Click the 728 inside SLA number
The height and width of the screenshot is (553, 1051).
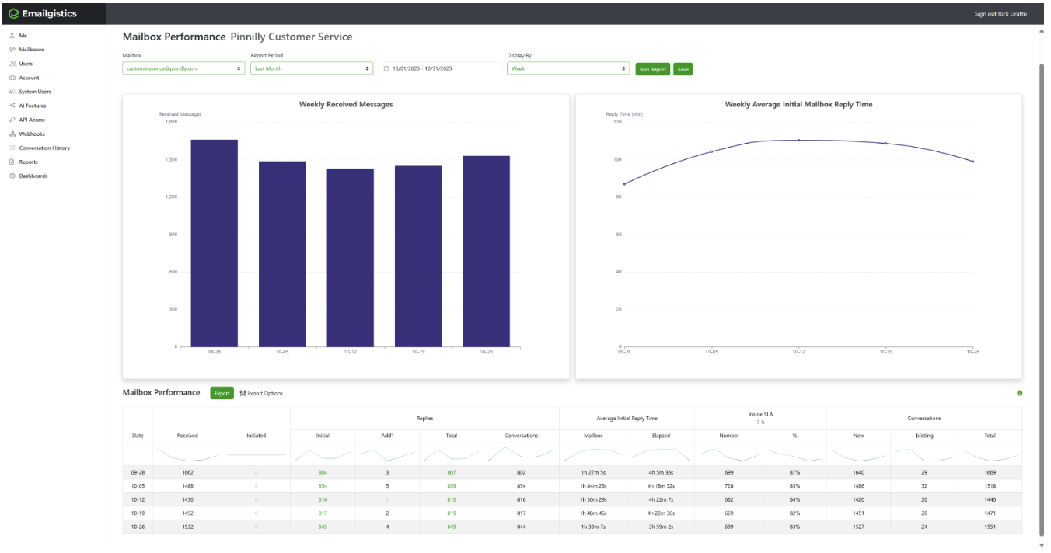click(729, 486)
